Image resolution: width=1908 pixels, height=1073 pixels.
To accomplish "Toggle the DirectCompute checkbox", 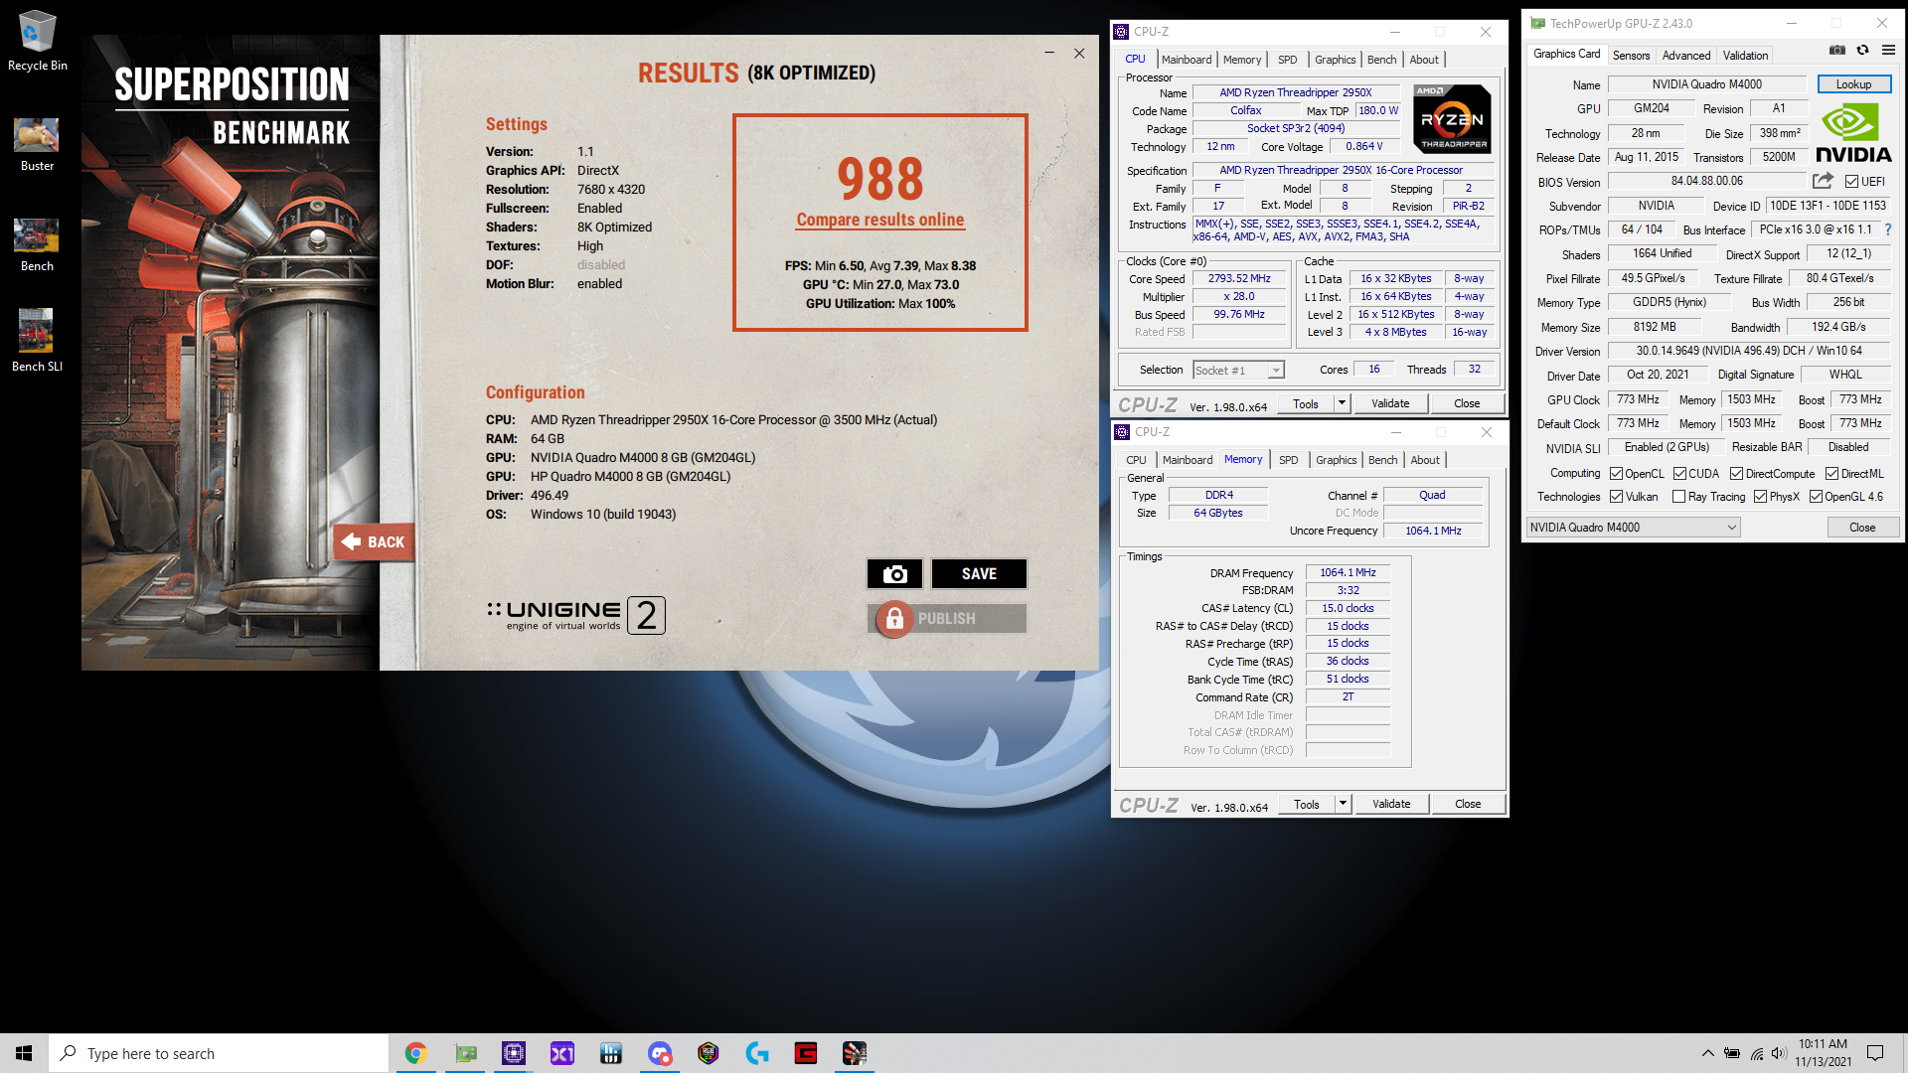I will click(1736, 474).
